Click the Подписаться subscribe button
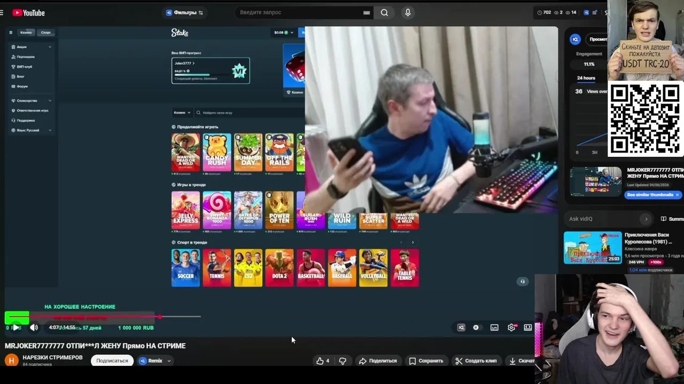This screenshot has height=384, width=684. 112,361
